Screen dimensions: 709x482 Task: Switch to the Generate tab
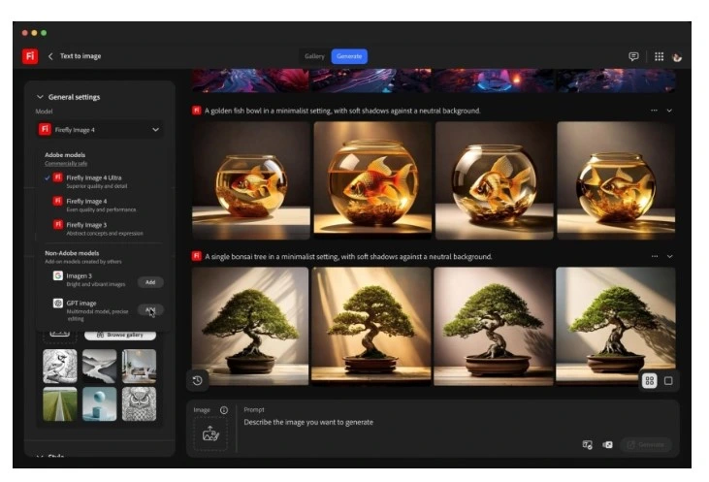349,56
